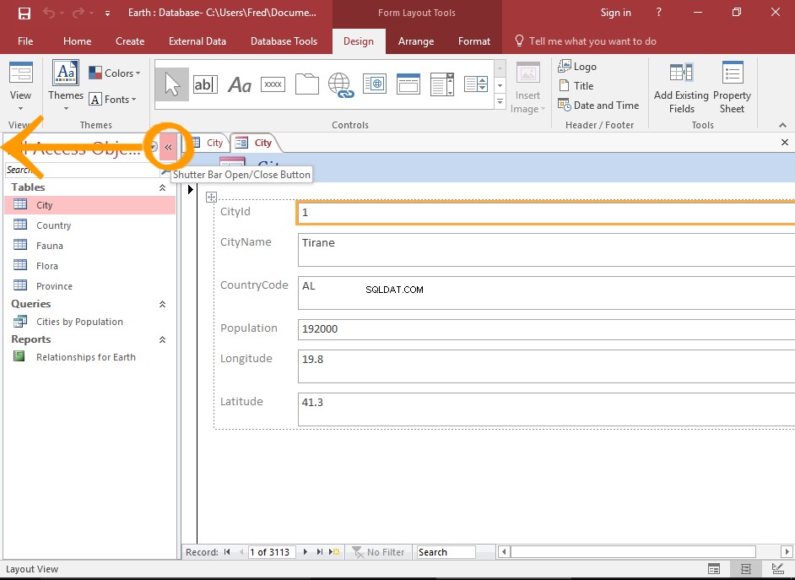Click the Sign in link

(x=615, y=13)
